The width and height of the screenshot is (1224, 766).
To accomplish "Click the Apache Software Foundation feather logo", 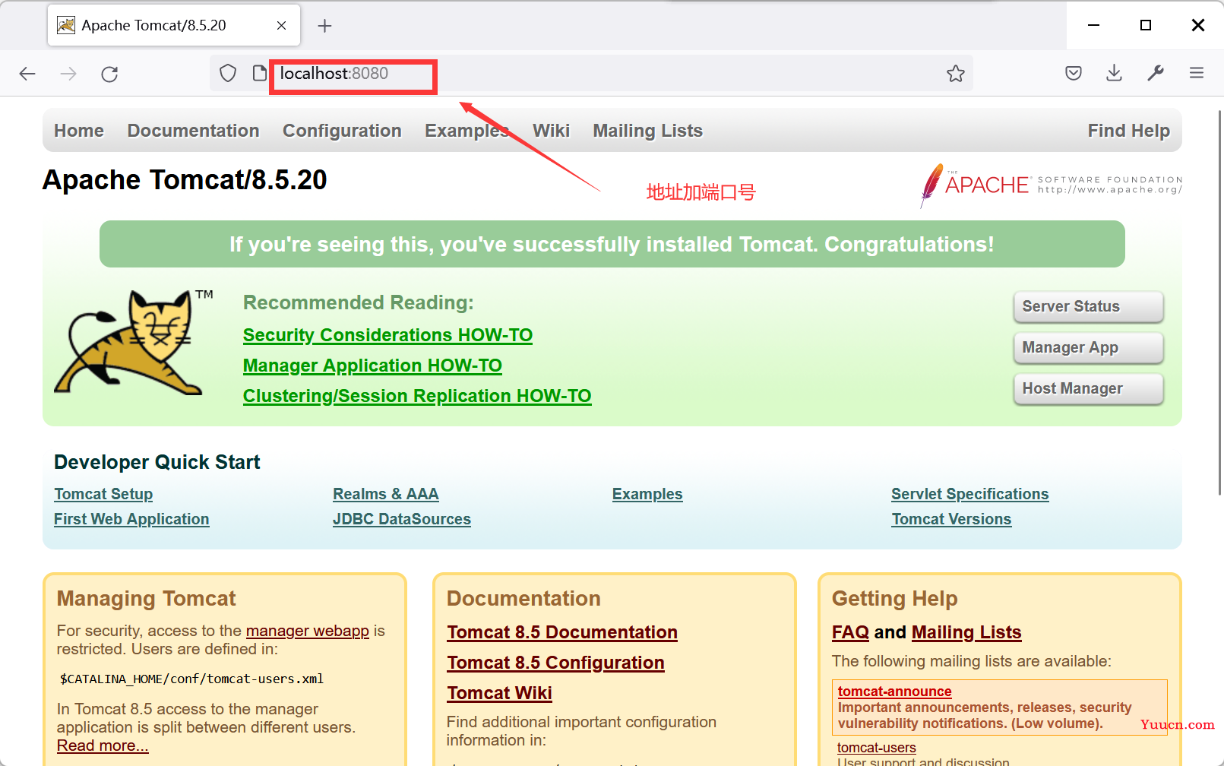I will (x=1051, y=185).
